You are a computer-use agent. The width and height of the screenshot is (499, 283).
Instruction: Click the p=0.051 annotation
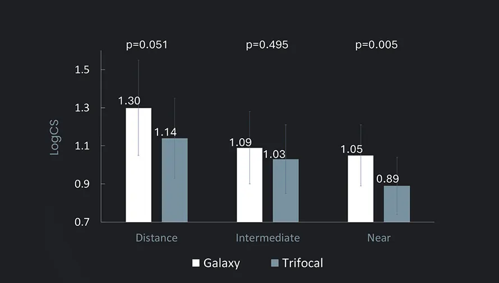[x=147, y=45]
